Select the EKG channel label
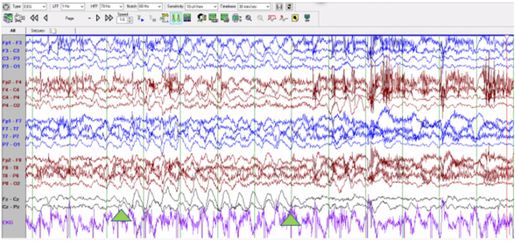515x242 pixels. pyautogui.click(x=8, y=223)
